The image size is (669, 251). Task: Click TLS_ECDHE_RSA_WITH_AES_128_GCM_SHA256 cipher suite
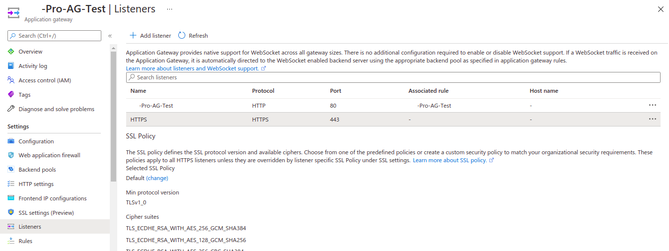[186, 240]
